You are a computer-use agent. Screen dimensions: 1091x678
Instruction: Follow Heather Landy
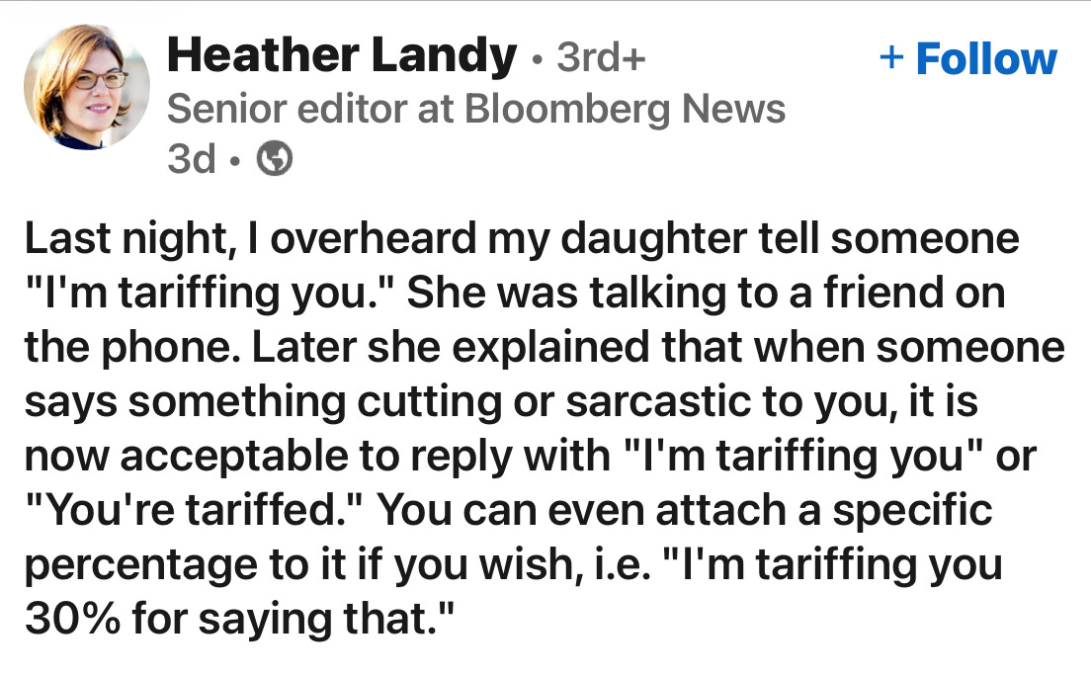coord(968,58)
